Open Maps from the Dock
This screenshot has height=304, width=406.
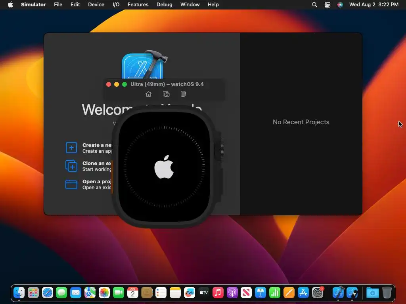[90, 293]
